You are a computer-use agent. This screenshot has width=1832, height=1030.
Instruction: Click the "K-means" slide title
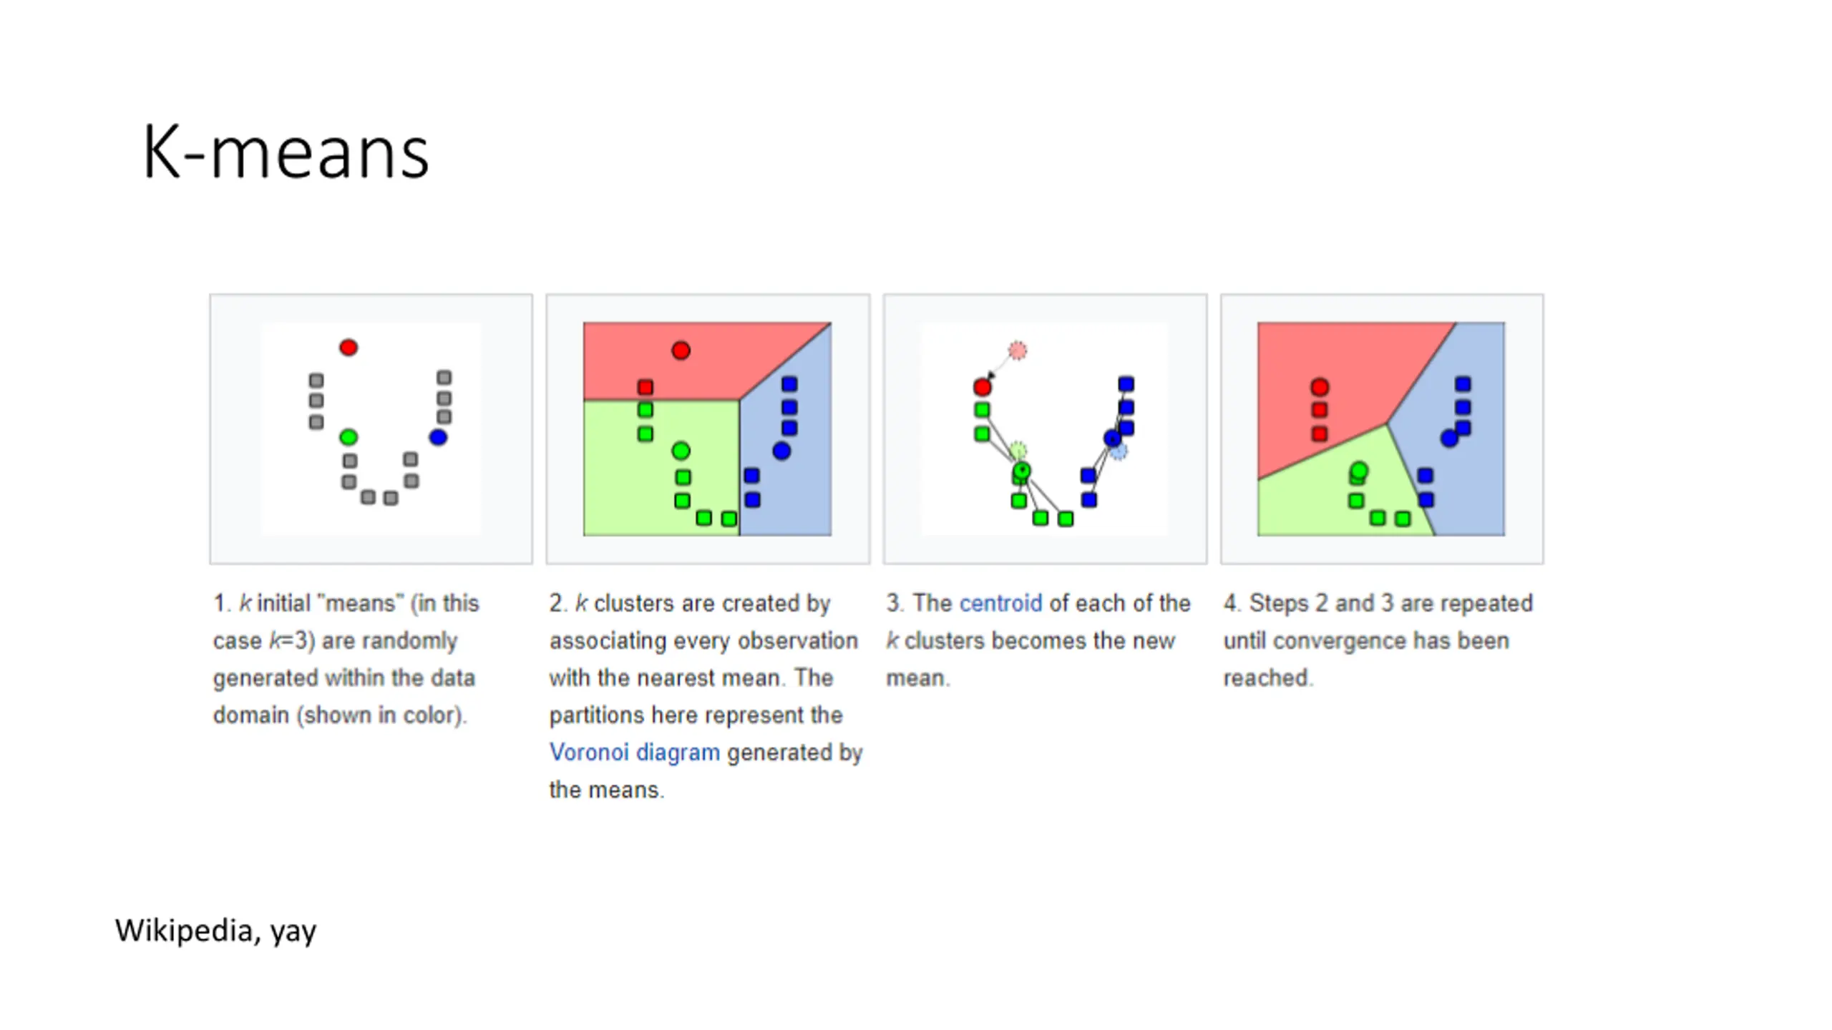point(286,152)
